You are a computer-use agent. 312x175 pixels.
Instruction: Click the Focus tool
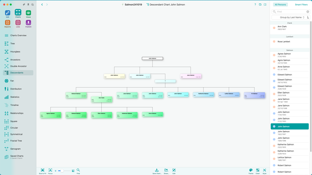pyautogui.click(x=50, y=171)
